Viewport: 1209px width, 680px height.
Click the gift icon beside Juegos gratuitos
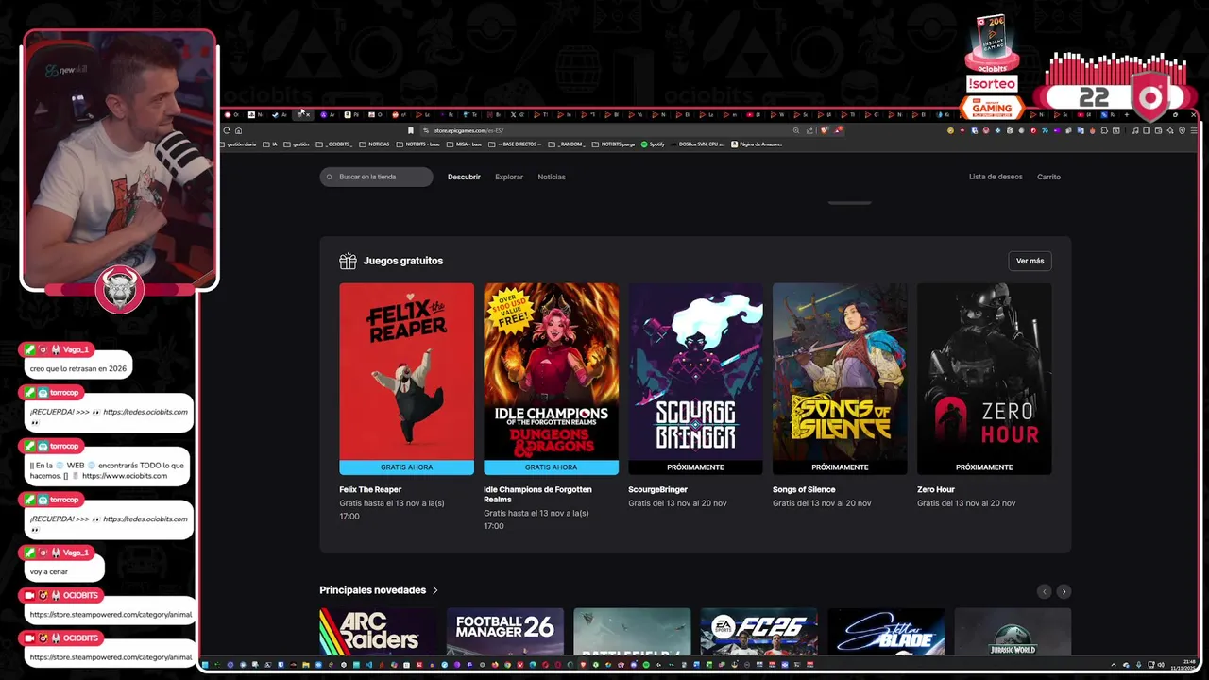coord(348,261)
